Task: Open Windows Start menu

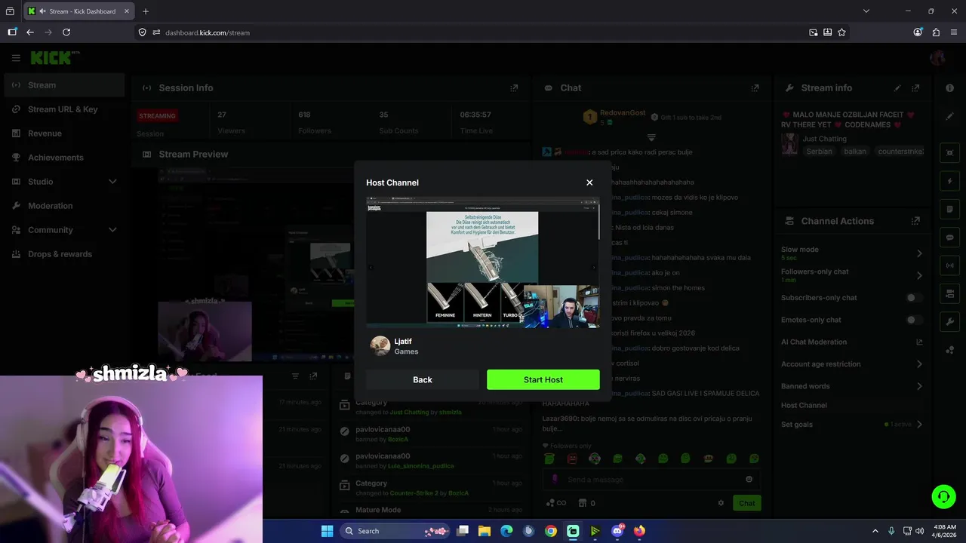Action: 327,531
